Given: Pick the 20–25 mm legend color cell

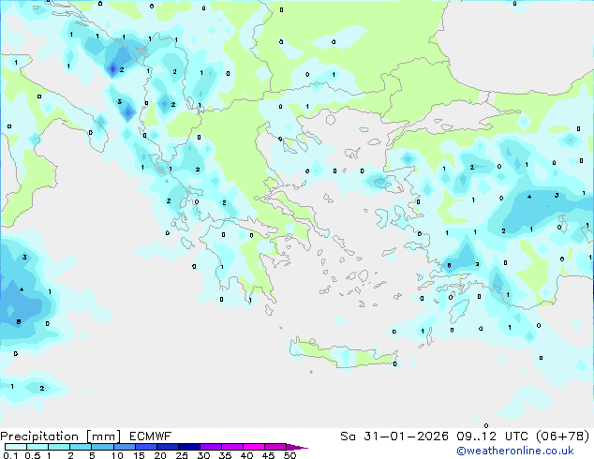Looking at the screenshot, I should pos(167,447).
